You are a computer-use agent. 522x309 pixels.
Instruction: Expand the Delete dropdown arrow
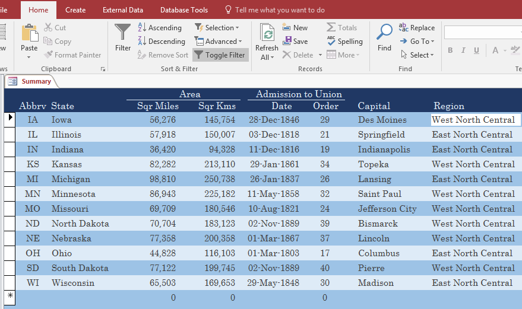coord(320,55)
